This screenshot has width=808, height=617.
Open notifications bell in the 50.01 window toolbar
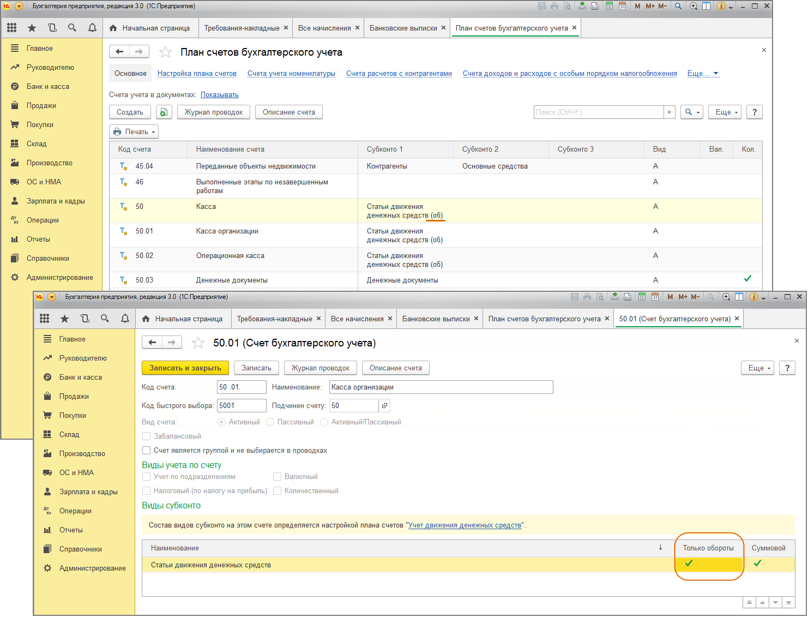click(x=125, y=319)
